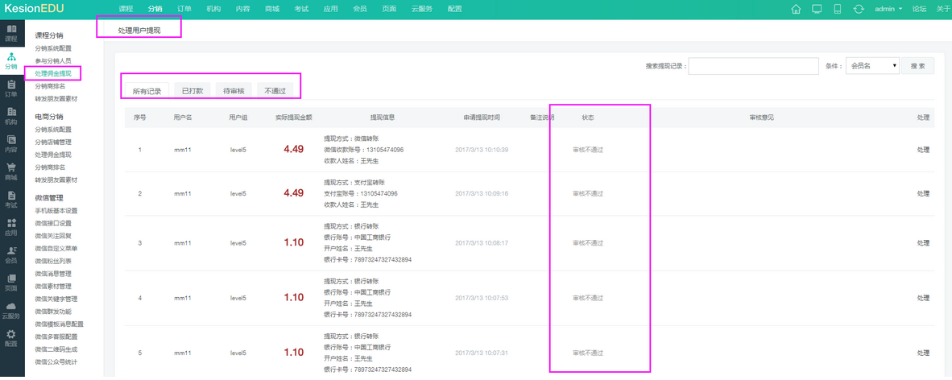Click the 搜索 search button
The image size is (952, 380).
coord(917,66)
